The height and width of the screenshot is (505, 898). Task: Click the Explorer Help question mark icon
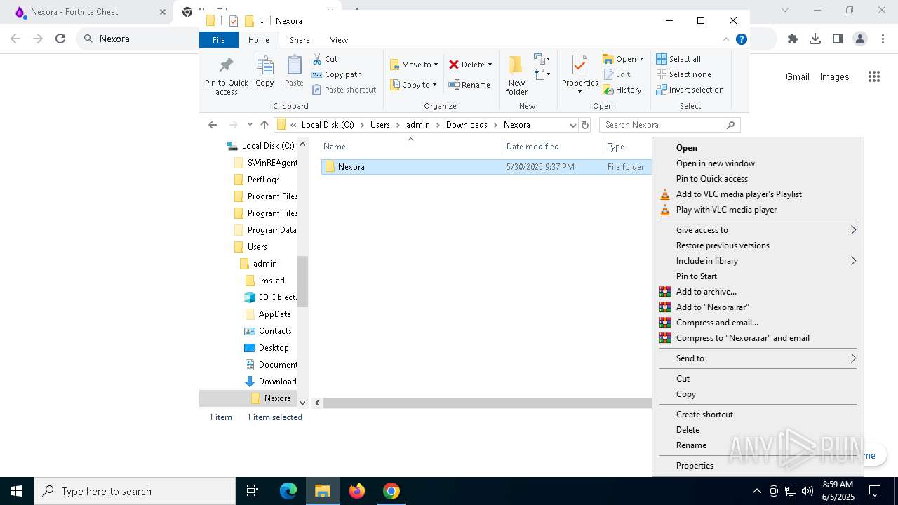(x=741, y=40)
